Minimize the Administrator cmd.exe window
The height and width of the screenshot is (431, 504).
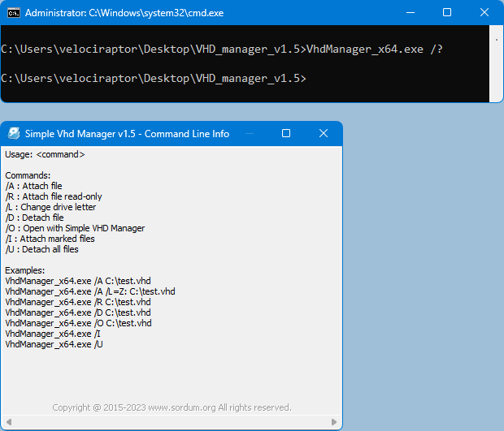click(x=409, y=13)
